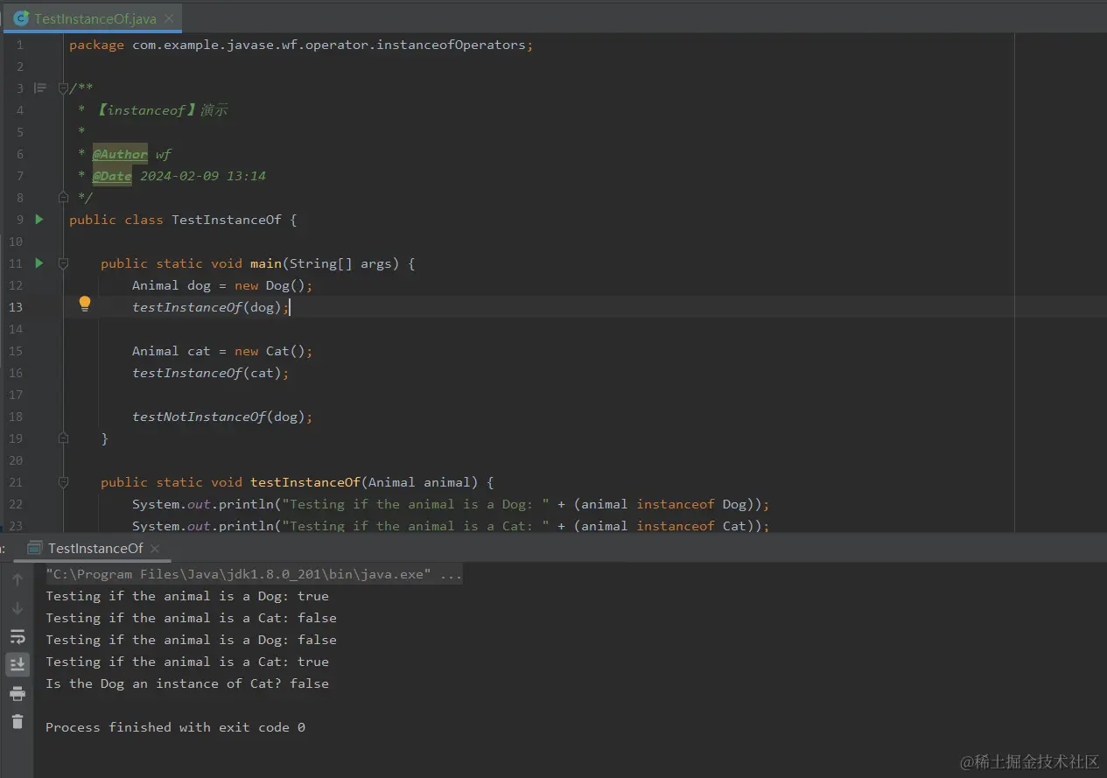Close the TestInstanceOf.java editor tab
The image size is (1107, 778).
169,18
